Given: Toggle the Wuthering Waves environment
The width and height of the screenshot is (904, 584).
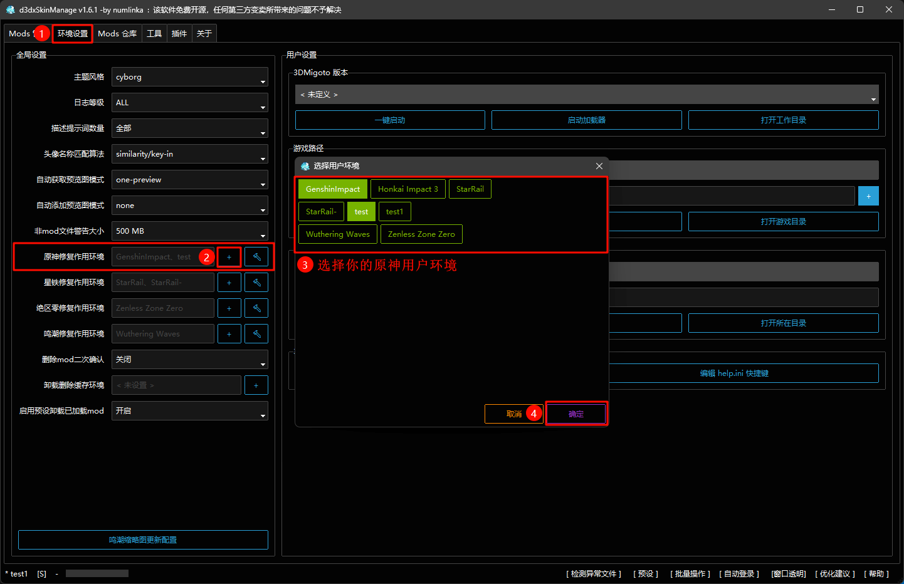Looking at the screenshot, I should [x=338, y=234].
